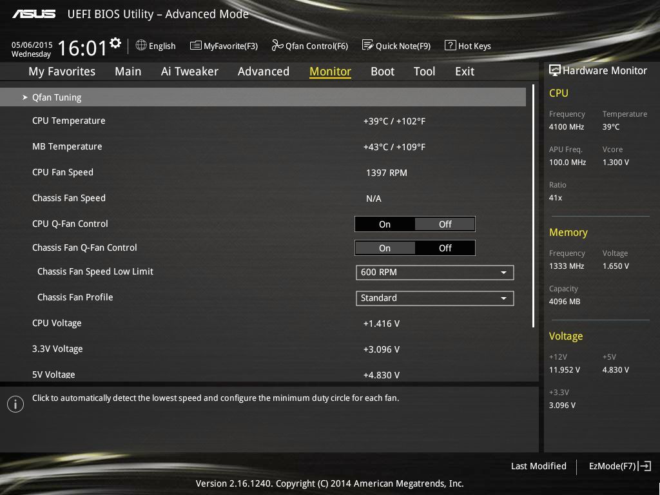This screenshot has width=660, height=495.
Task: Switch to EzMode(F7)
Action: pos(619,466)
